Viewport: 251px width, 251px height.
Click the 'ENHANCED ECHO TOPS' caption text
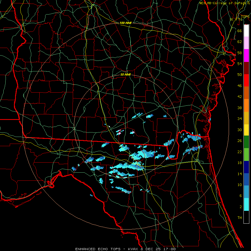click(x=98, y=249)
